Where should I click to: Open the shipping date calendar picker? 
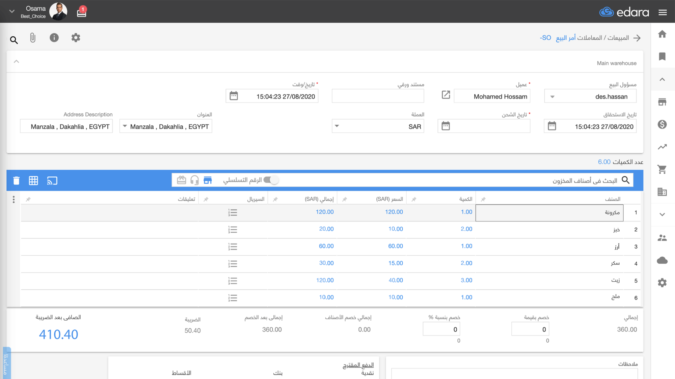[446, 126]
